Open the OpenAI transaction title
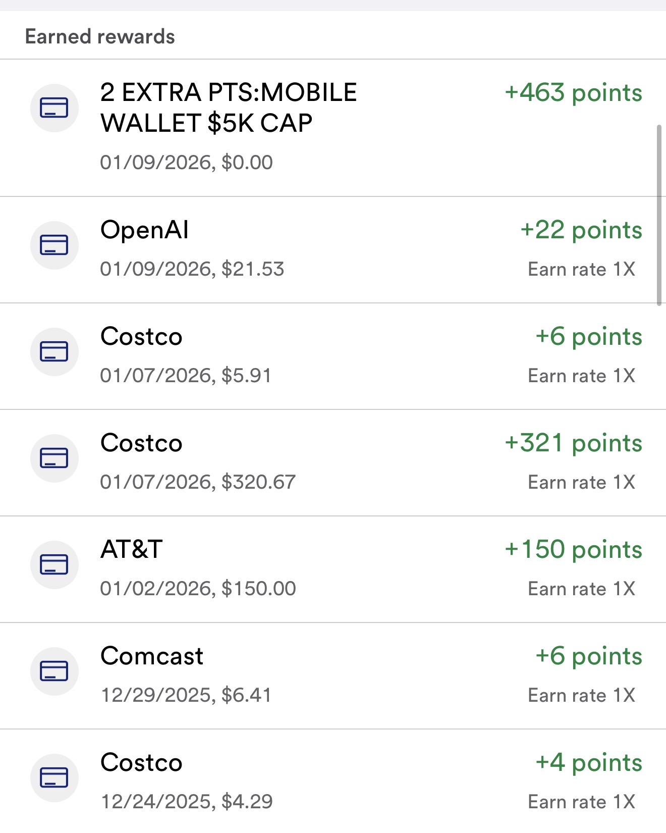The width and height of the screenshot is (666, 833). tap(144, 230)
